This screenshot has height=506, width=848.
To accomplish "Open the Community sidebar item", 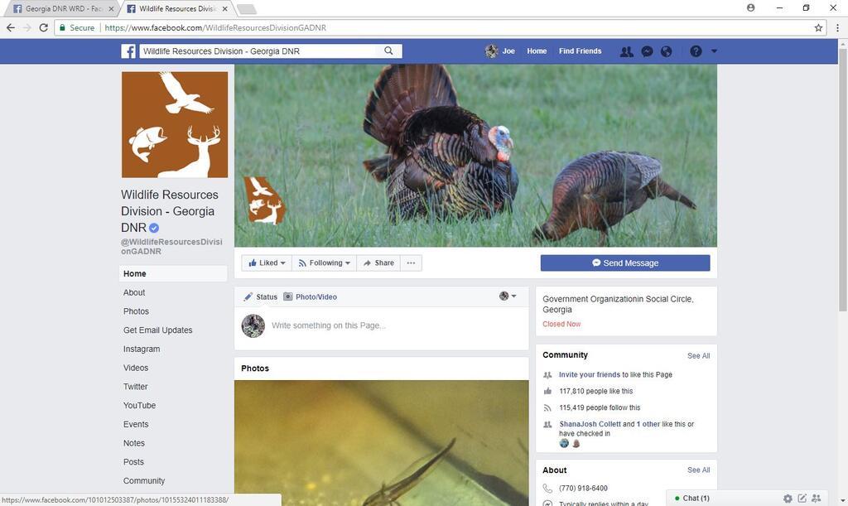I will (144, 480).
